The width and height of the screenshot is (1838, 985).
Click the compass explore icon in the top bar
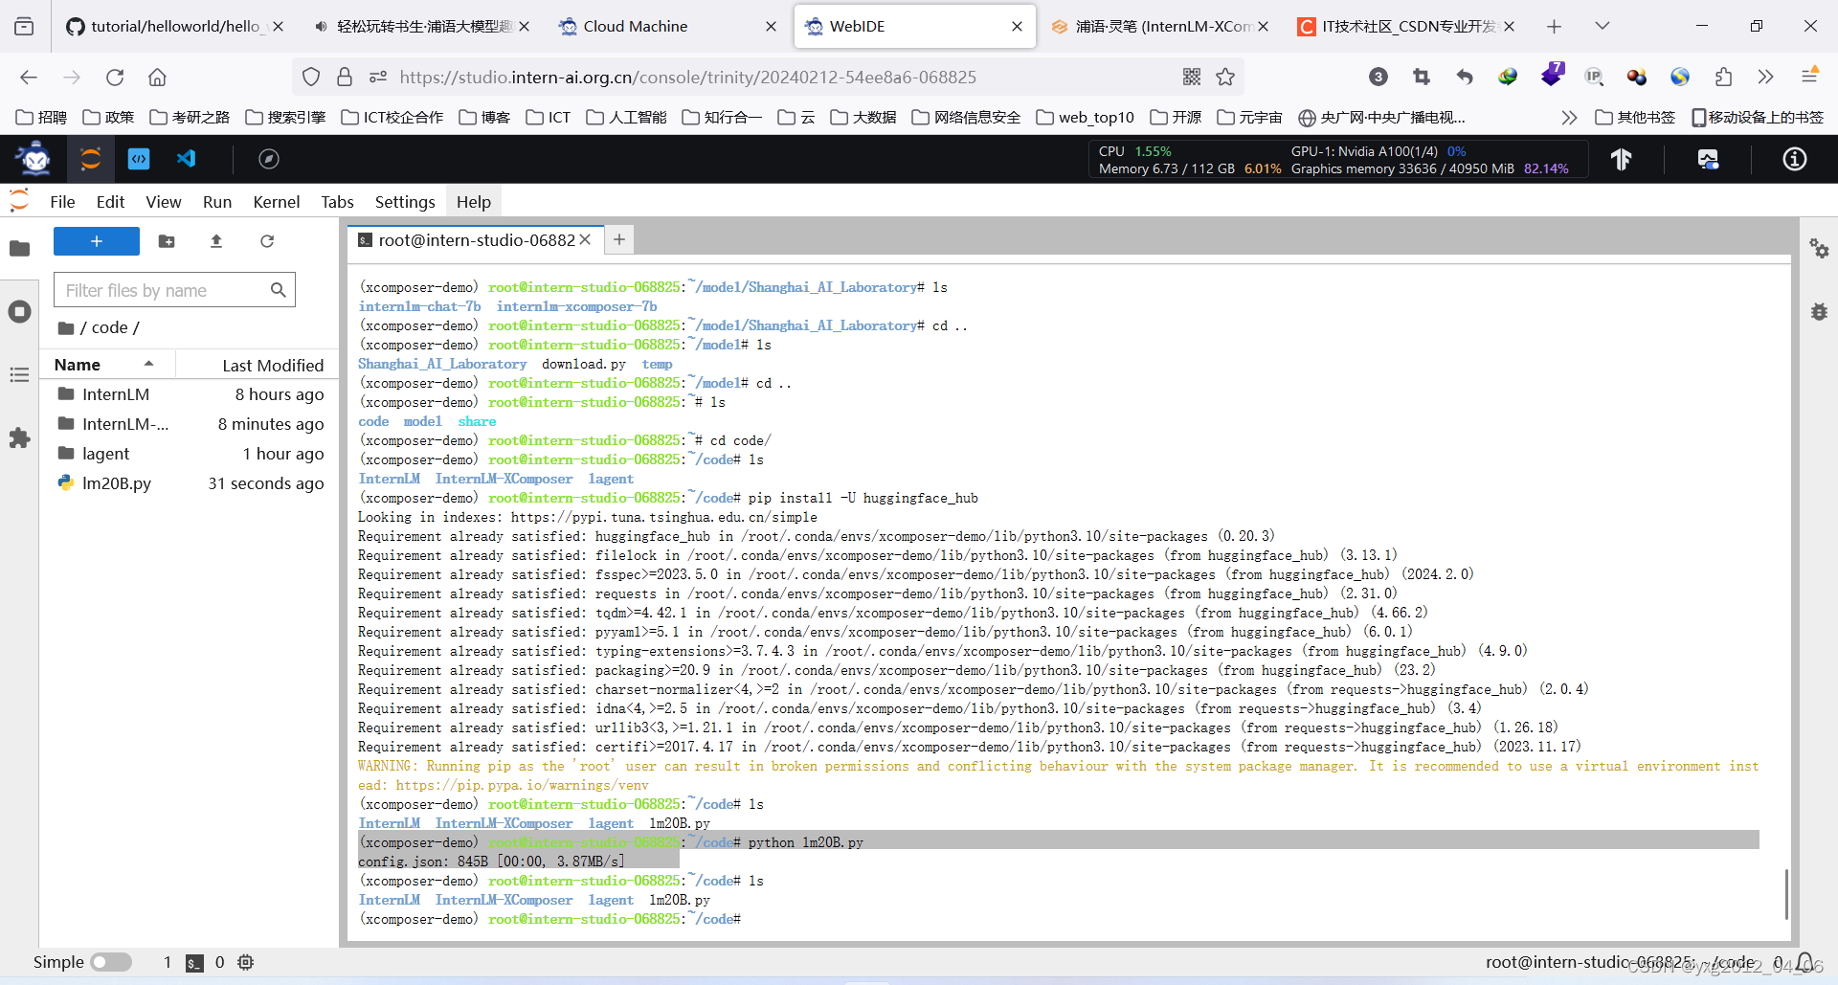click(269, 159)
